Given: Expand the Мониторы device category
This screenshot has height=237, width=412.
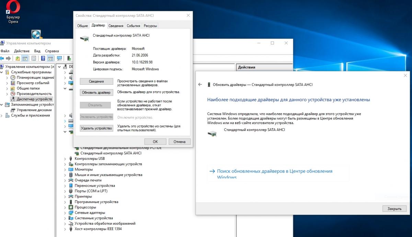Looking at the screenshot, I should point(65,169).
